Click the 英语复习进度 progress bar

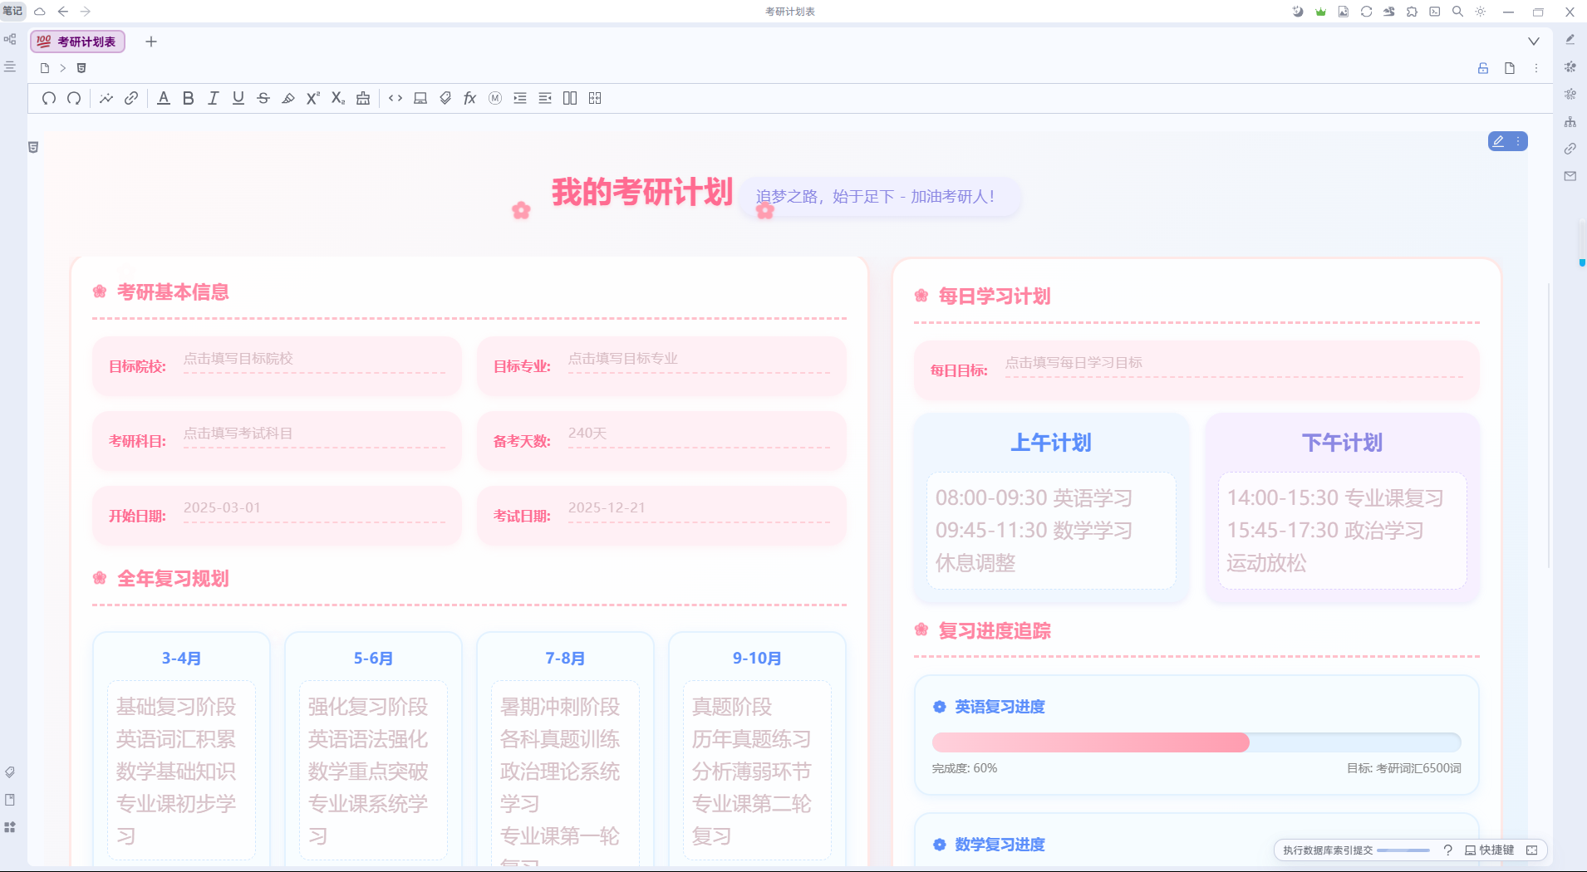pos(1196,742)
